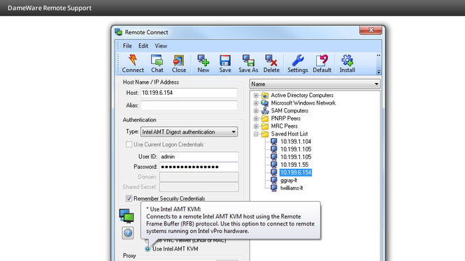Click the computer icon for 10.199.1.104

(274, 142)
